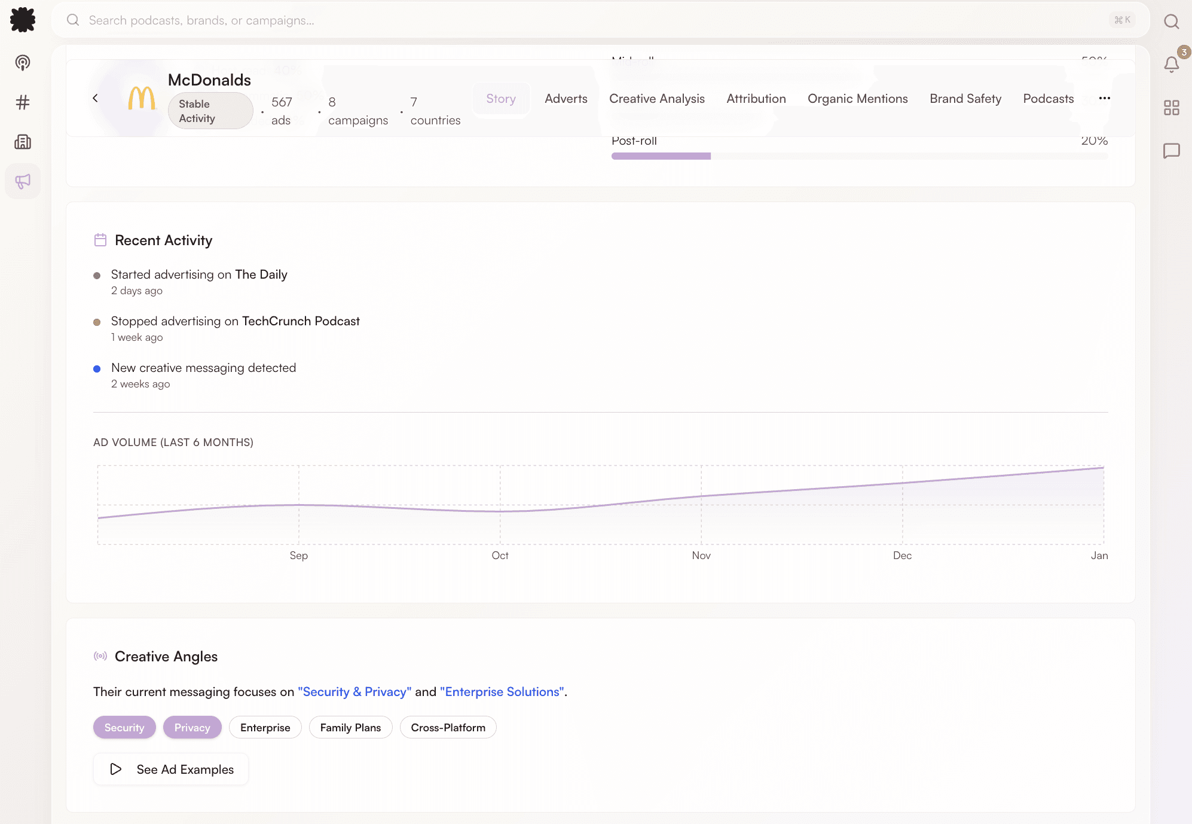Image resolution: width=1192 pixels, height=824 pixels.
Task: Open the building icon in sidebar
Action: pos(23,142)
